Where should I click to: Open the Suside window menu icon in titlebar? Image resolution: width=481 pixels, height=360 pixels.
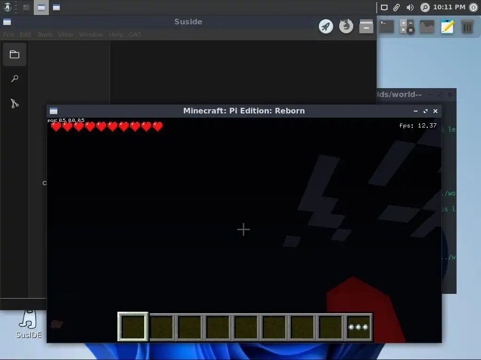(x=7, y=22)
